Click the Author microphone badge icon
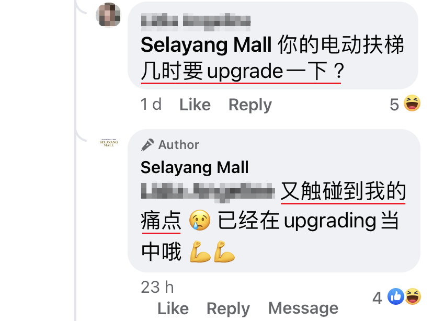Screen dimensions: 433x321 [x=147, y=145]
